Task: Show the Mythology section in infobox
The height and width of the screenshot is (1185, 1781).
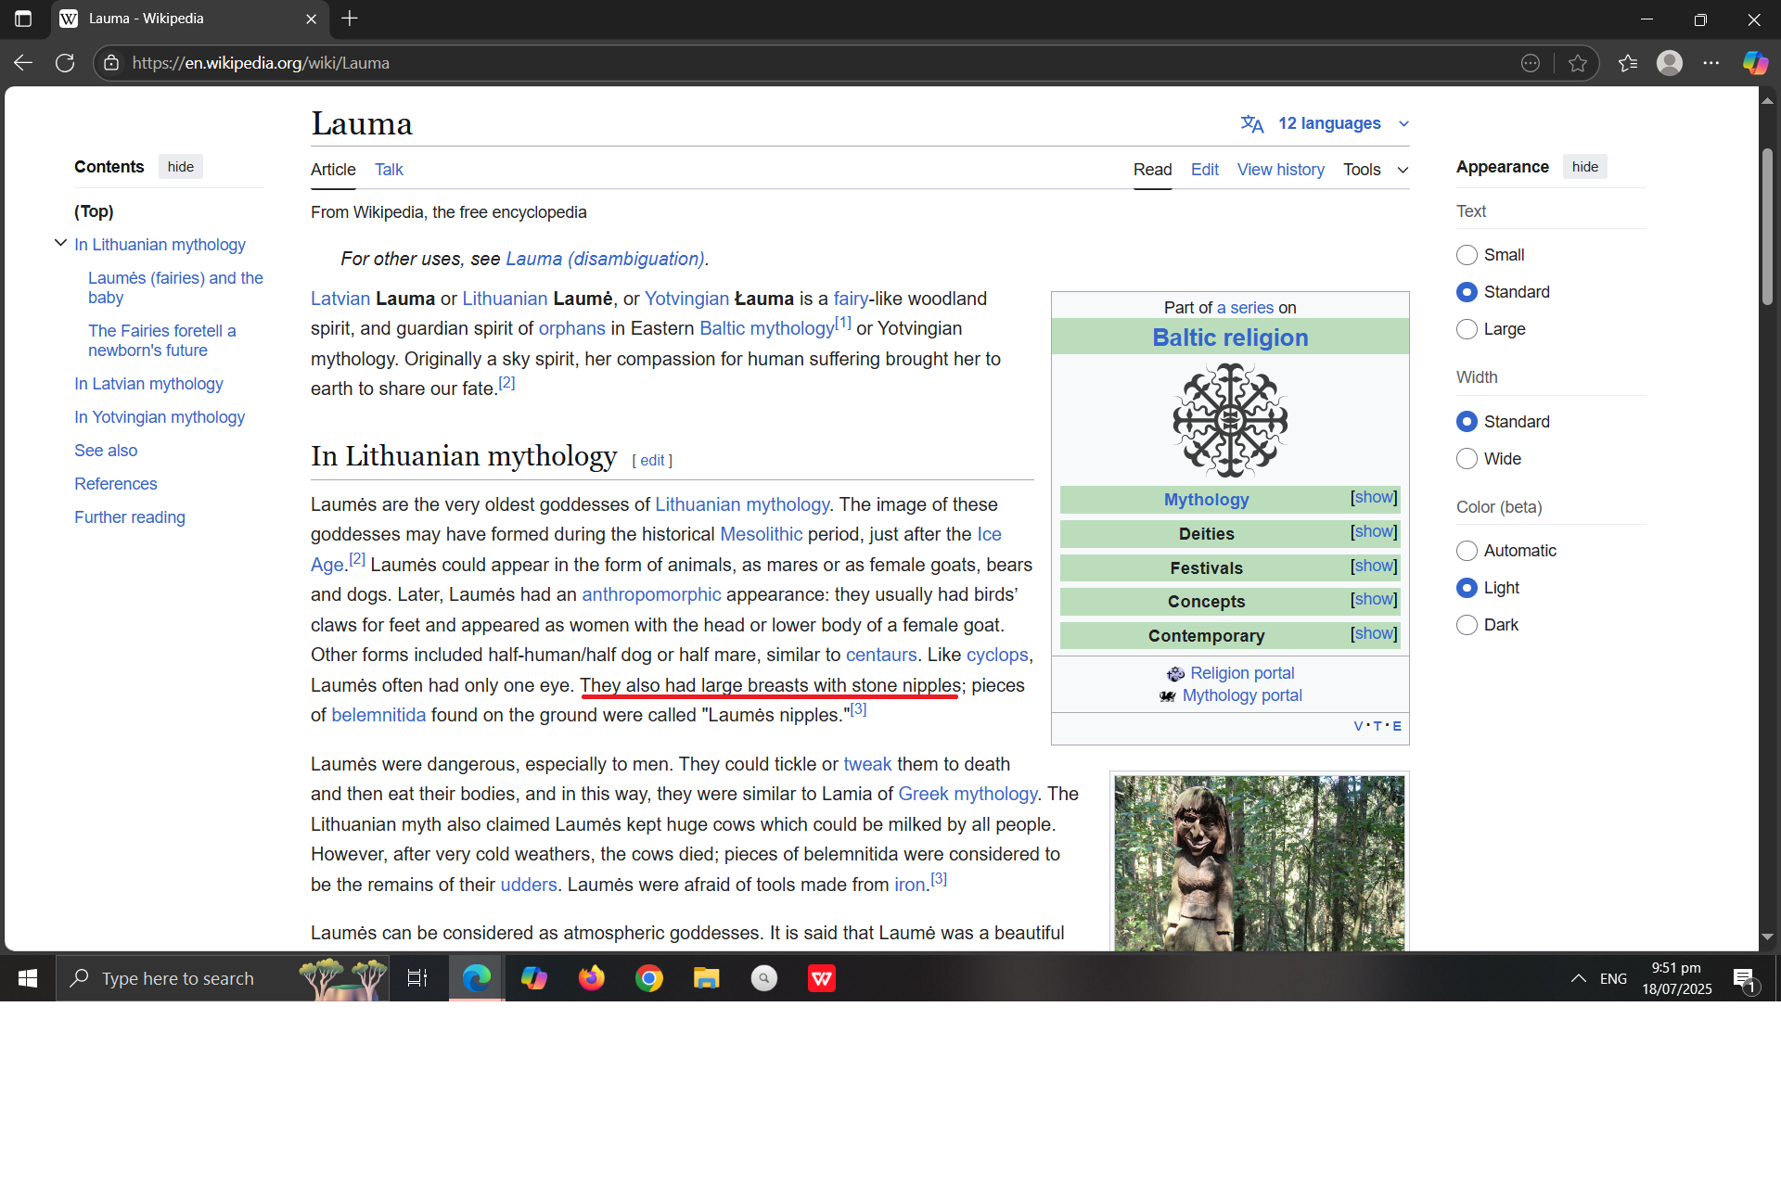Action: point(1374,498)
